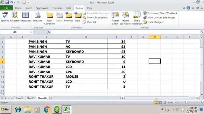Switch to Sheet5 tab
204x114 pixels.
click(x=31, y=98)
